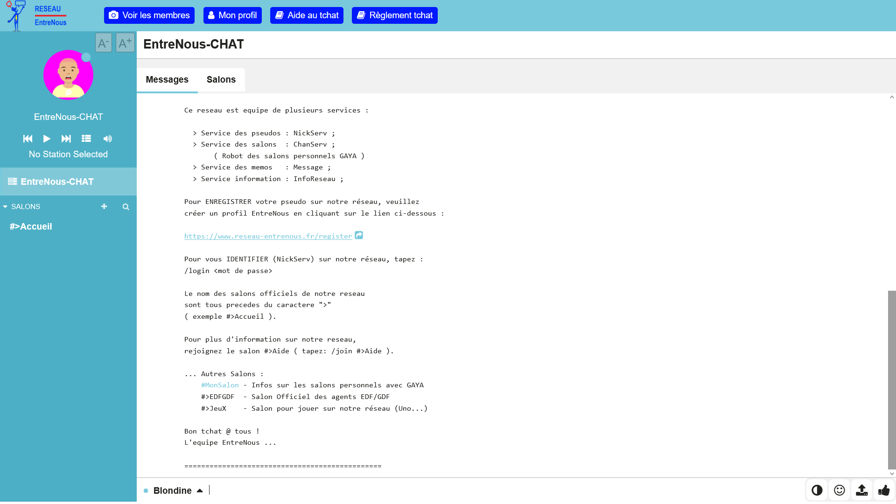Search salons with magnifier icon
The height and width of the screenshot is (504, 896).
click(126, 207)
